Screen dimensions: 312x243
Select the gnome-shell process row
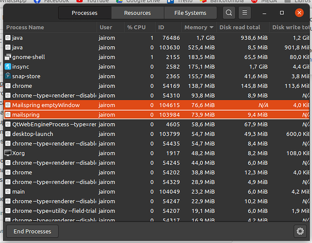click(x=156, y=57)
